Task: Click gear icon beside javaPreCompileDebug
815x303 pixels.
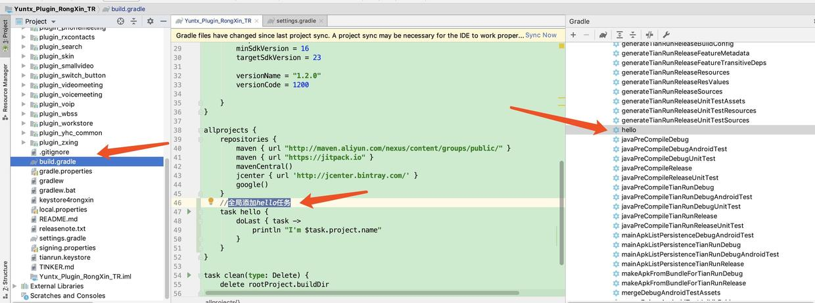Action: click(616, 139)
